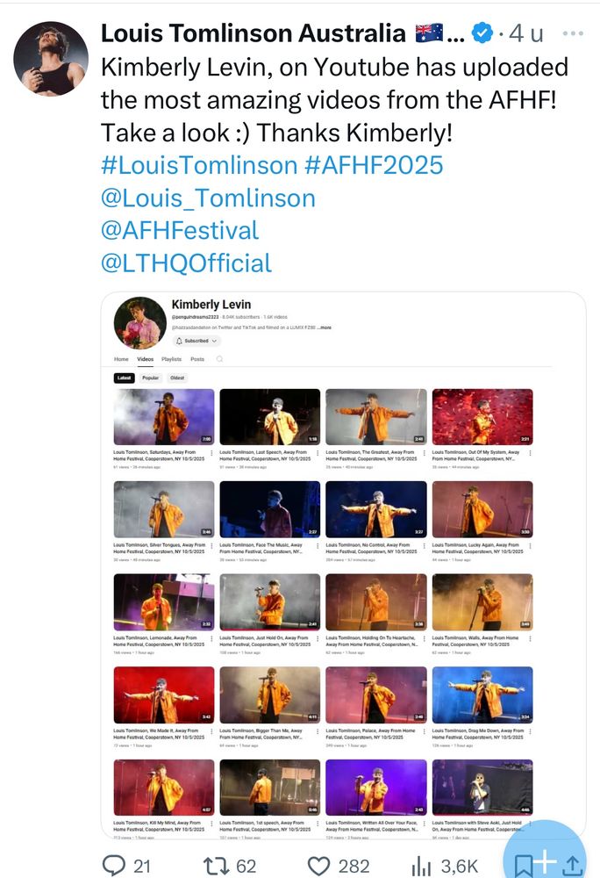Image resolution: width=600 pixels, height=878 pixels.
Task: Open #AFHF2025 hashtag
Action: 374,165
